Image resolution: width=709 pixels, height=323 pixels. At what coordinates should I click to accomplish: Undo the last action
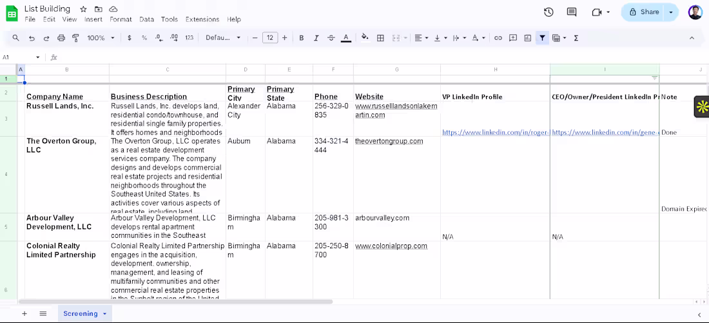coord(32,38)
